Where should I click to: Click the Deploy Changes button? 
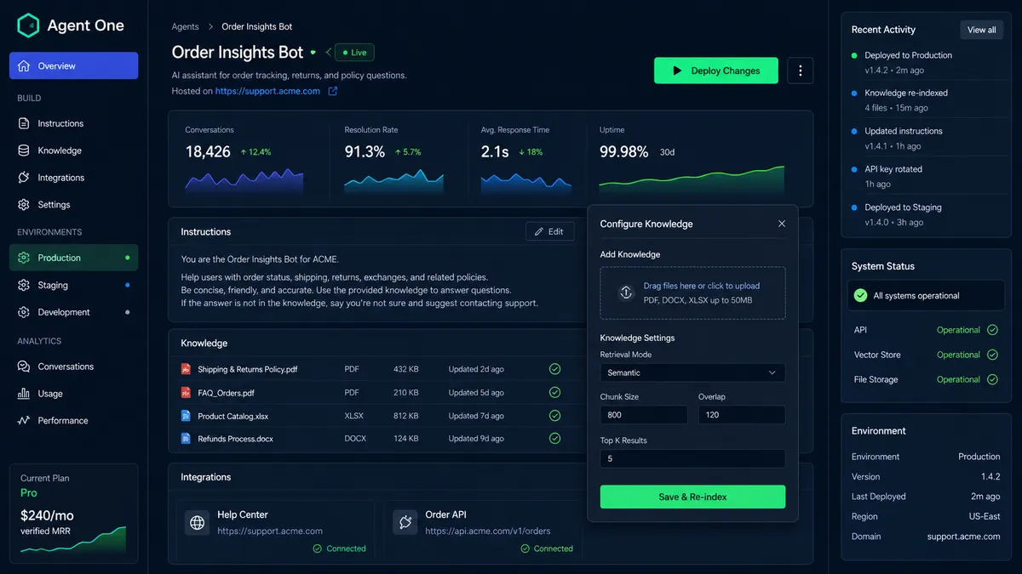[x=716, y=71]
